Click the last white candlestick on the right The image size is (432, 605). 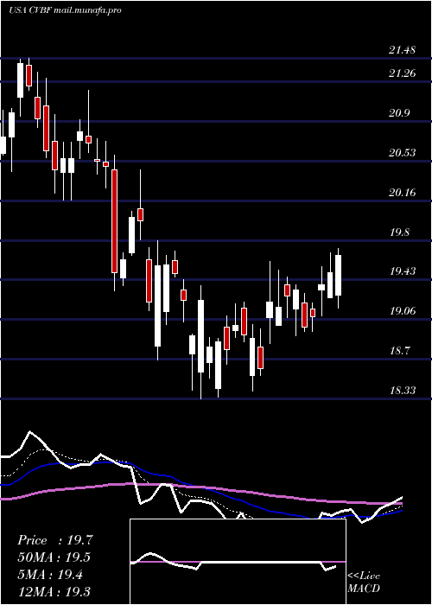[339, 276]
